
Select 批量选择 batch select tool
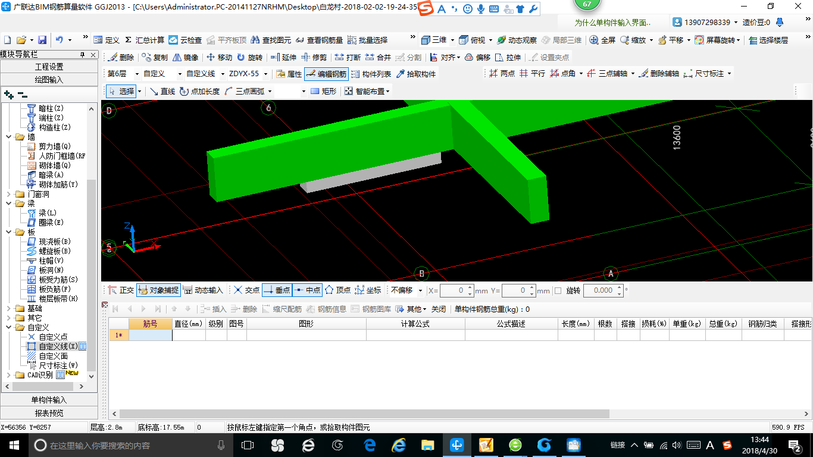[367, 40]
